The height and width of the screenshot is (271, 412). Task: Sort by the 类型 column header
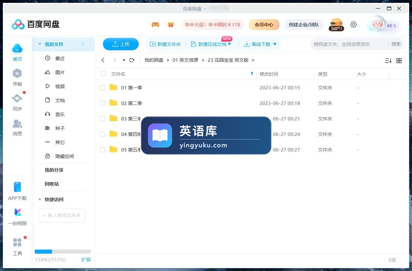[323, 74]
